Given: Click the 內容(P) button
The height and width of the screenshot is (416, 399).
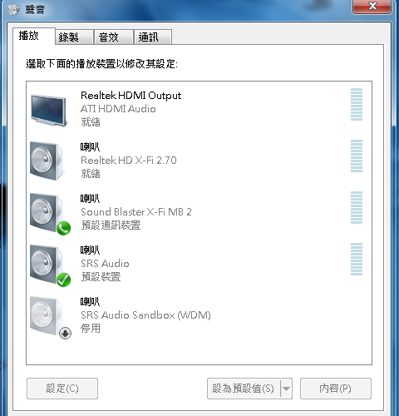Looking at the screenshot, I should click(336, 389).
